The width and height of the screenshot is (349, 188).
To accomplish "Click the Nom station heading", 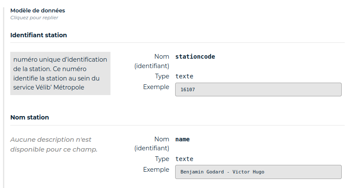I will point(30,117).
